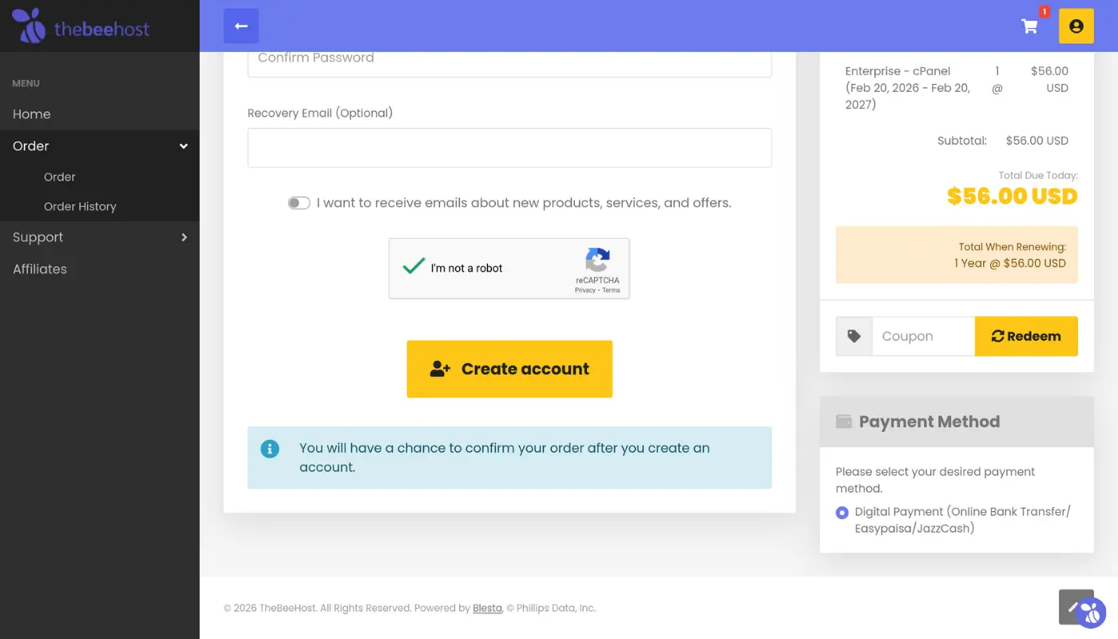
Task: Click the coupon tag icon
Action: (x=854, y=336)
